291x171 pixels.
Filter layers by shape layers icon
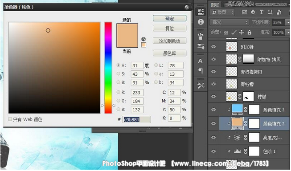pyautogui.click(x=270, y=12)
